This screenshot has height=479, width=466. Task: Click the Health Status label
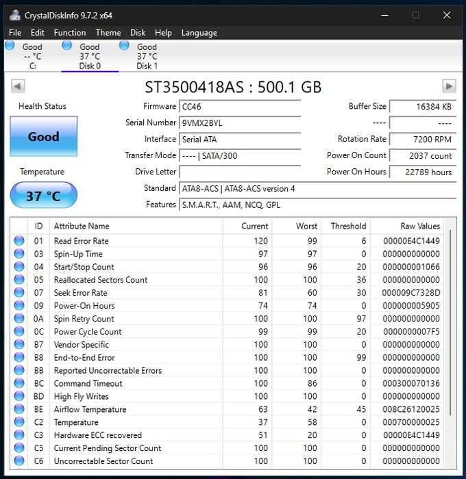(42, 106)
